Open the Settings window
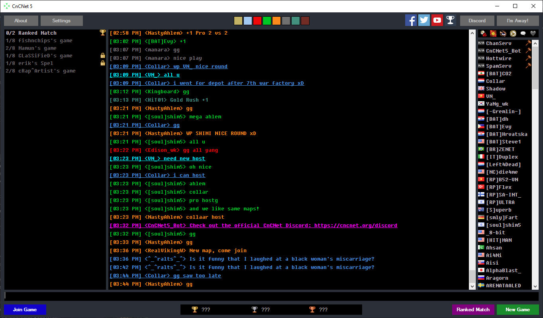The height and width of the screenshot is (318, 543). click(62, 21)
